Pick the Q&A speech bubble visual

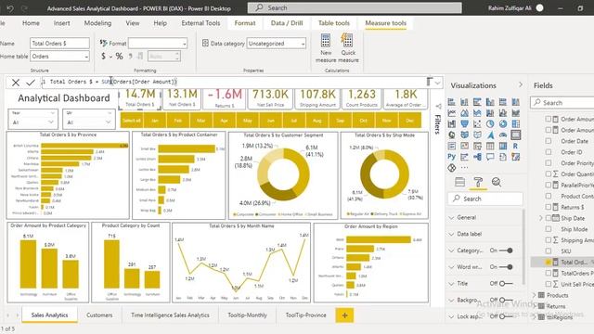point(490,157)
